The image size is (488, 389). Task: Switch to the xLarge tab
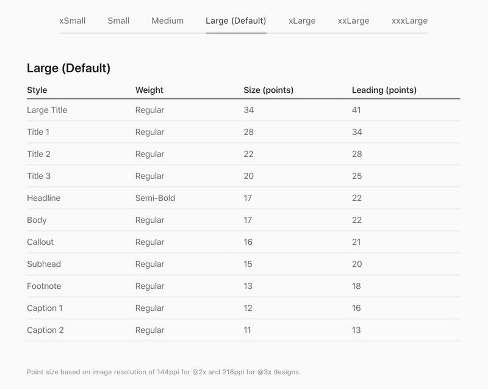302,21
